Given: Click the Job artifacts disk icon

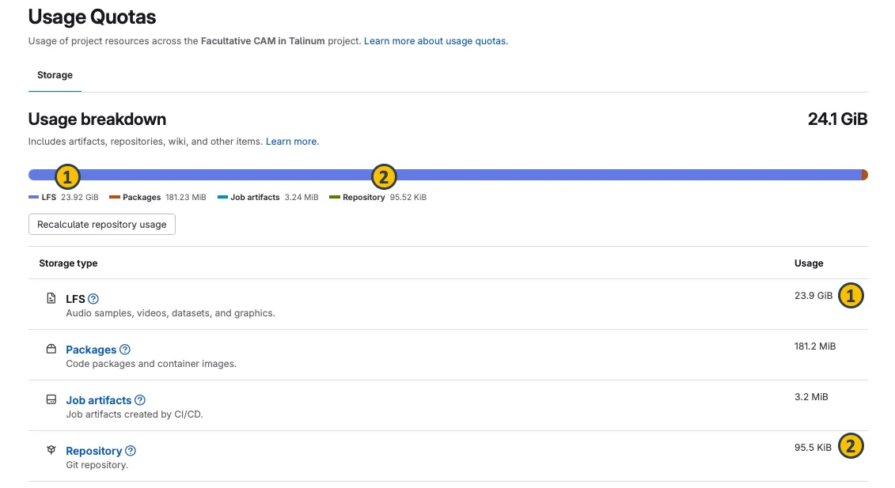Looking at the screenshot, I should pos(51,400).
